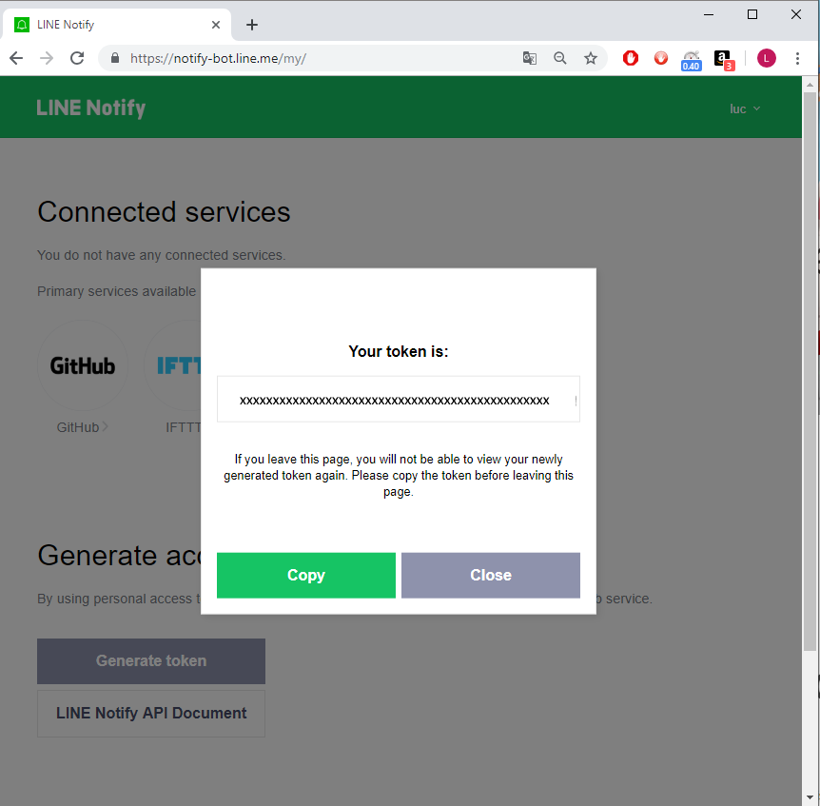
Task: Open the zoom magnifier icon in address bar
Action: [x=560, y=58]
